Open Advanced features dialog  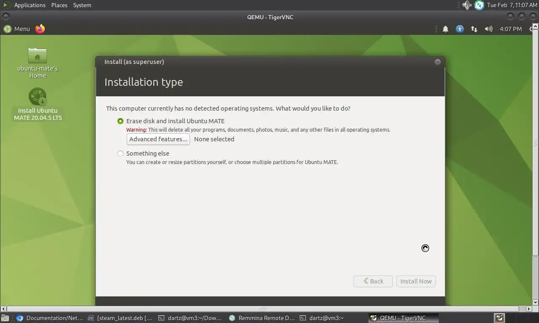point(158,139)
